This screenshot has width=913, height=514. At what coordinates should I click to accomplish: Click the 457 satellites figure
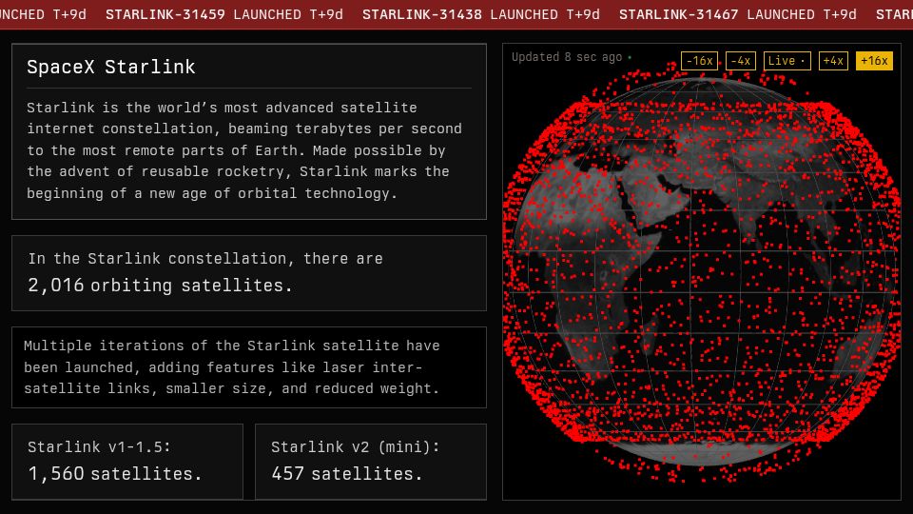pyautogui.click(x=346, y=473)
